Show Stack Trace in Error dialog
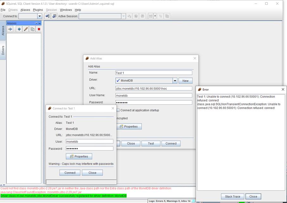 [233, 196]
